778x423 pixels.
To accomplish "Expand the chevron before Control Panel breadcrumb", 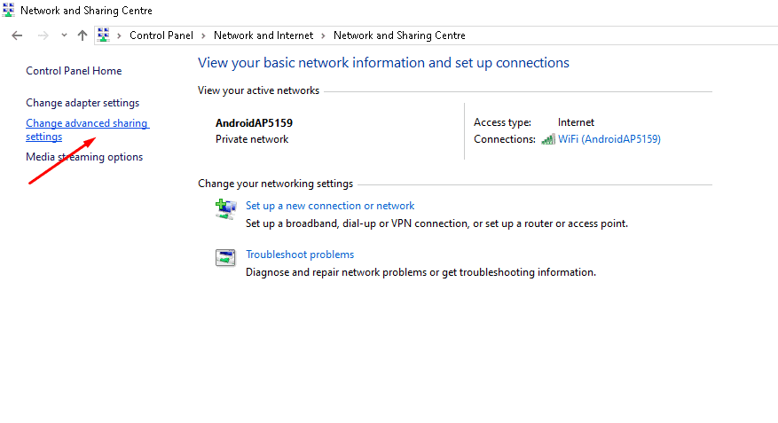I will 120,35.
